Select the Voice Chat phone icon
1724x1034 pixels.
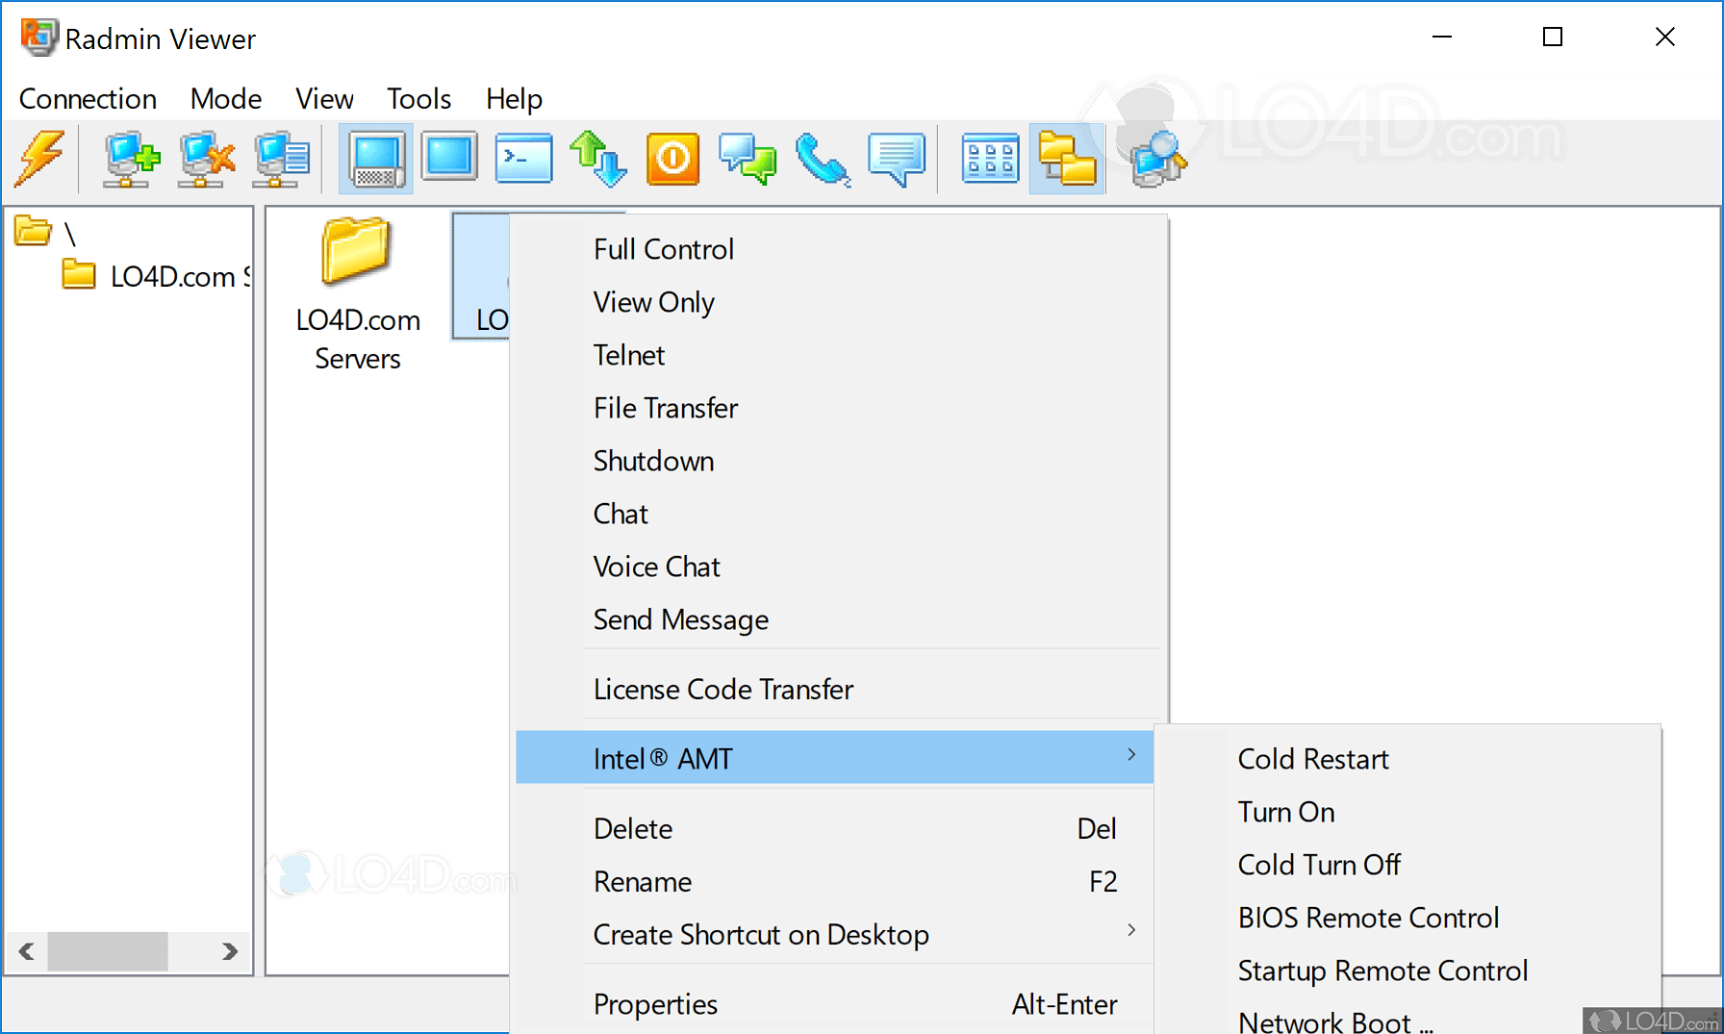point(823,159)
